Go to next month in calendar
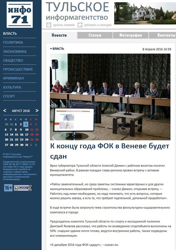Screen dimensions: 176x250 pyautogui.click(x=37, y=111)
